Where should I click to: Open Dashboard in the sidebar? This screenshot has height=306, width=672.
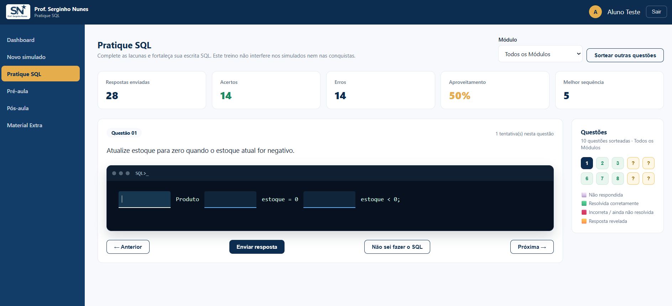coord(41,40)
